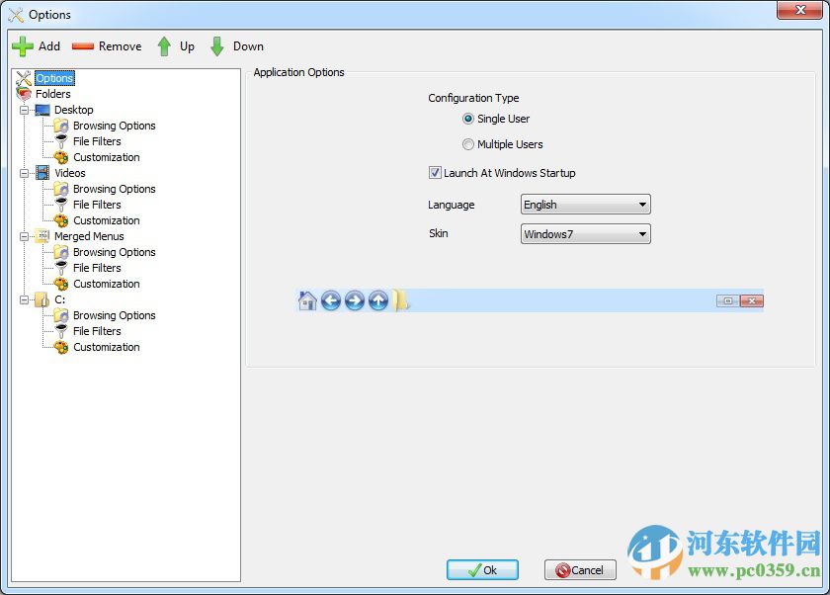Click Browsing Options icon under C:
This screenshot has height=595, width=830.
click(61, 315)
